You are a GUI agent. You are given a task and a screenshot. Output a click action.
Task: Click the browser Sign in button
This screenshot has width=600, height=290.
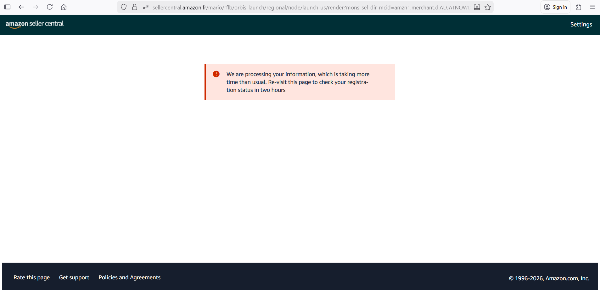point(555,7)
